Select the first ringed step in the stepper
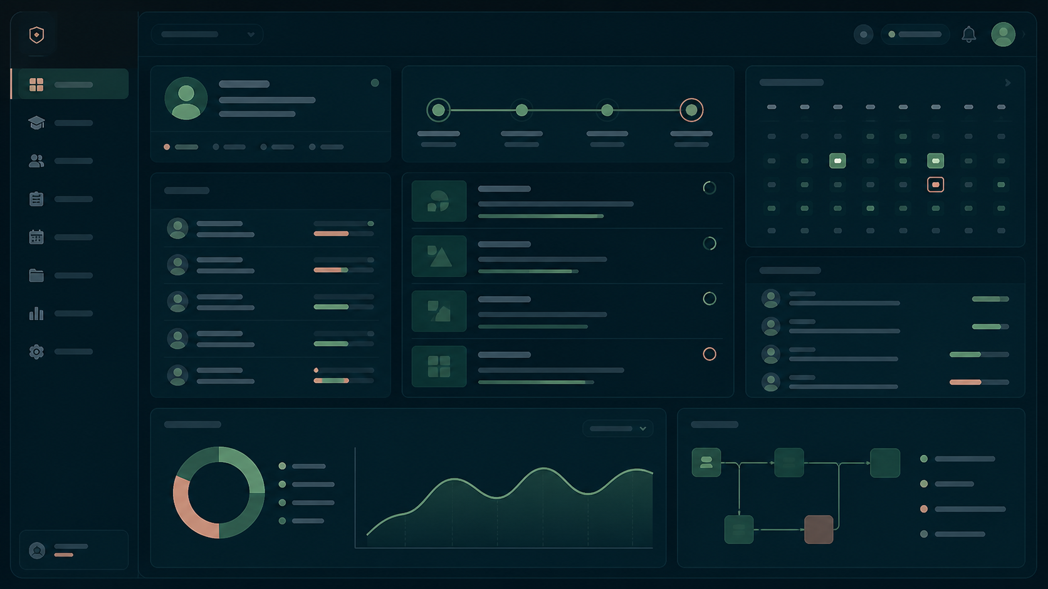The width and height of the screenshot is (1048, 589). click(439, 110)
